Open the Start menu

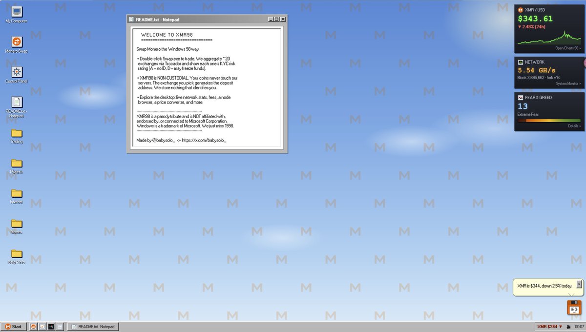[x=14, y=327]
